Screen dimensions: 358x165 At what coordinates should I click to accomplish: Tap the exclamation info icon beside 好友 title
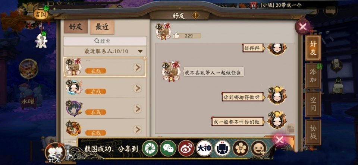(x=195, y=16)
